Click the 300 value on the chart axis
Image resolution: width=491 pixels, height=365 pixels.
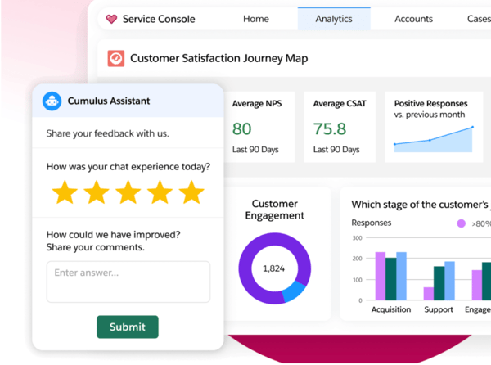point(358,238)
